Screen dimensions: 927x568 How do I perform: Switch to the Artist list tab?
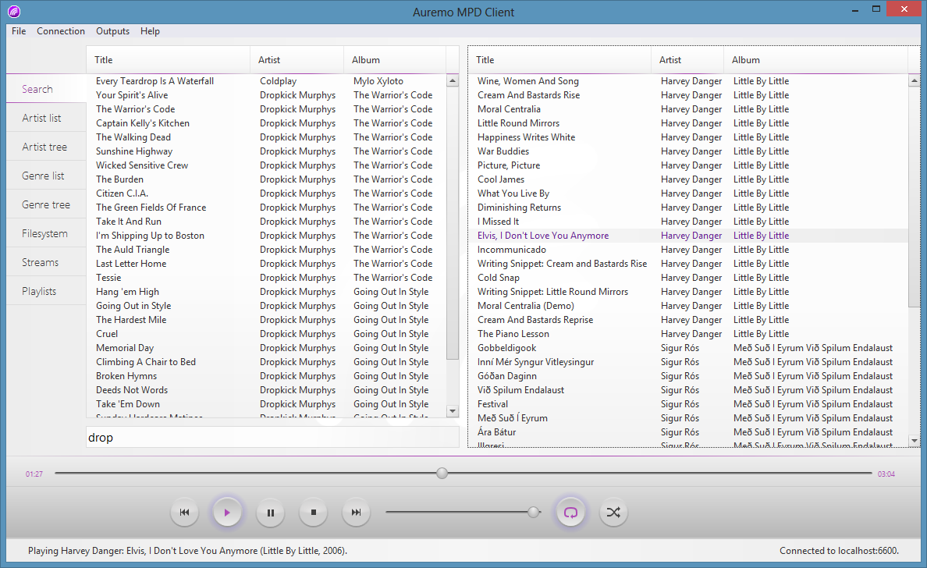coord(46,118)
